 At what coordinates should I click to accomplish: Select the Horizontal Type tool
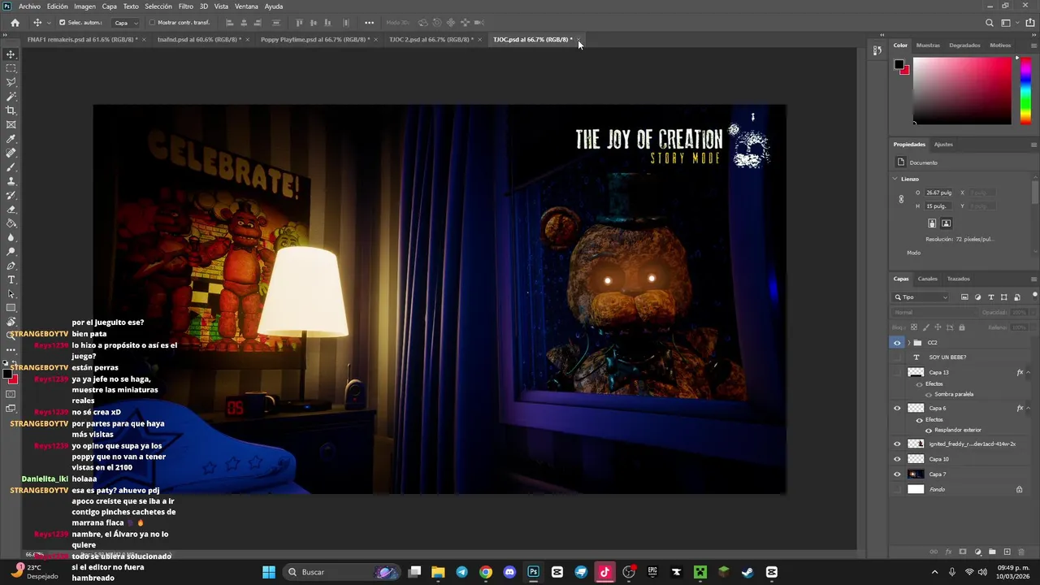[11, 279]
